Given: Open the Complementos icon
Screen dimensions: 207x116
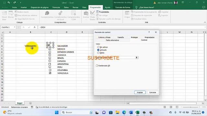Looking at the screenshot, I should click(47, 15).
